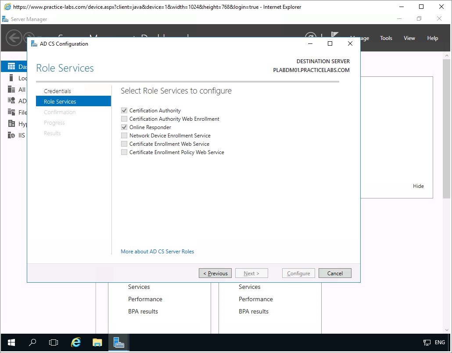
Task: Enable Certificate Enrollment Policy Web Service checkbox
Action: point(124,152)
